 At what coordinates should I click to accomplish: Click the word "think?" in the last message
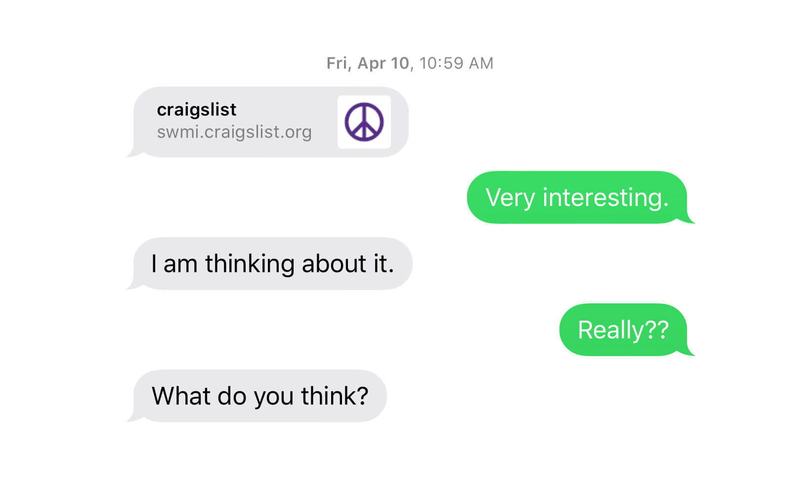335,396
